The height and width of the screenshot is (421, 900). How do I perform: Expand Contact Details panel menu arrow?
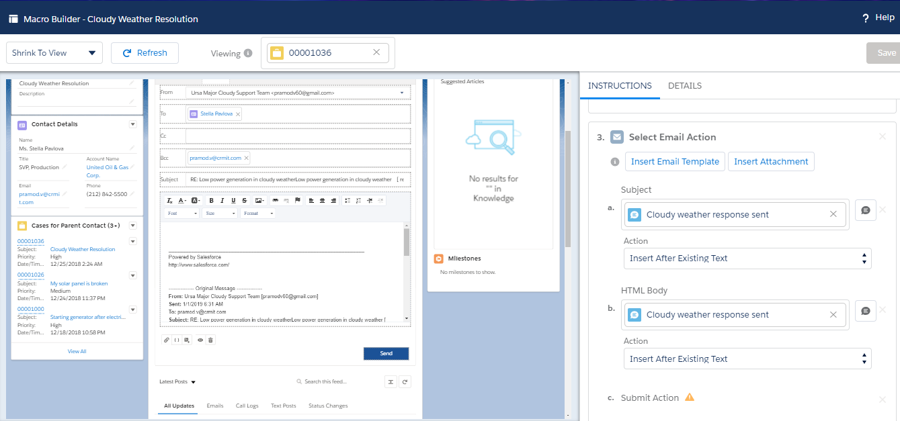pos(132,124)
